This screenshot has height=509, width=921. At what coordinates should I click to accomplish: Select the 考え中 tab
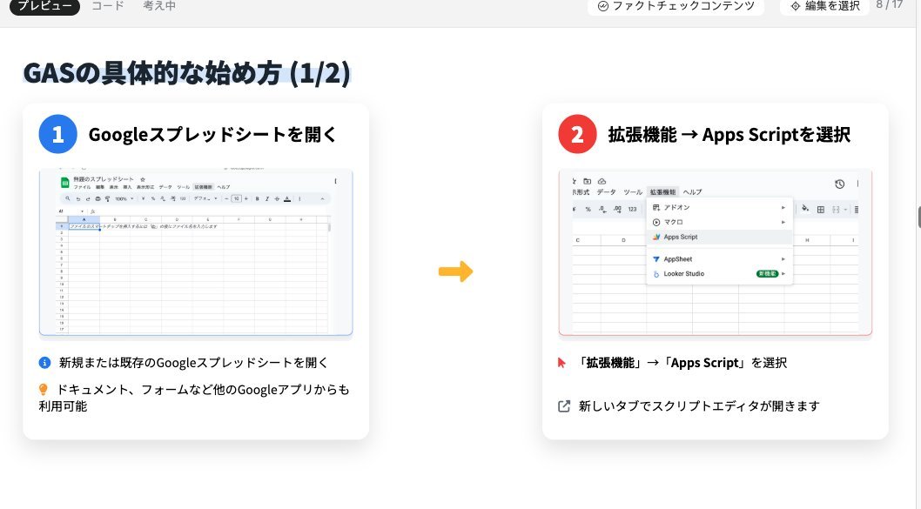[x=159, y=6]
